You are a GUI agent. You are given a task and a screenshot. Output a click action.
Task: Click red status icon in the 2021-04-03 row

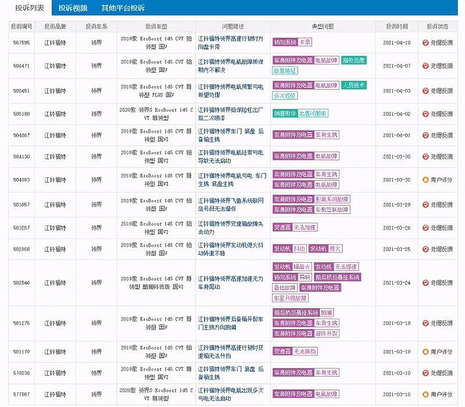point(425,91)
